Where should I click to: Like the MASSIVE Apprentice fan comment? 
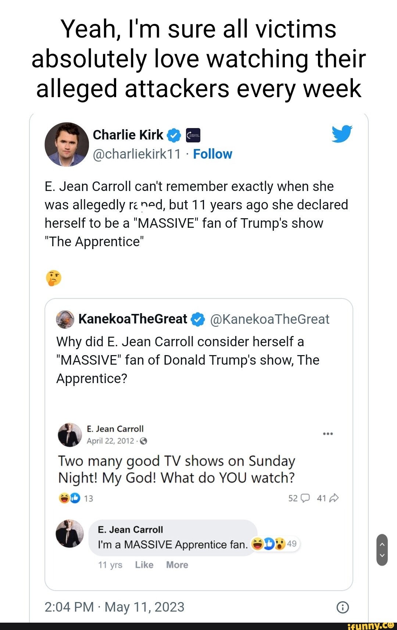coord(144,565)
